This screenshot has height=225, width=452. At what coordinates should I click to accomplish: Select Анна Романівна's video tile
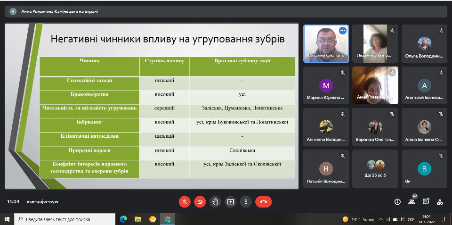pyautogui.click(x=375, y=85)
